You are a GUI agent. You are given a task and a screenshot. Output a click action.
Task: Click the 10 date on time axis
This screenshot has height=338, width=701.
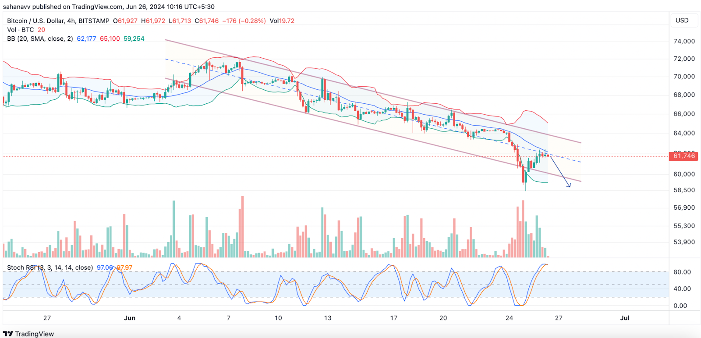click(x=278, y=318)
